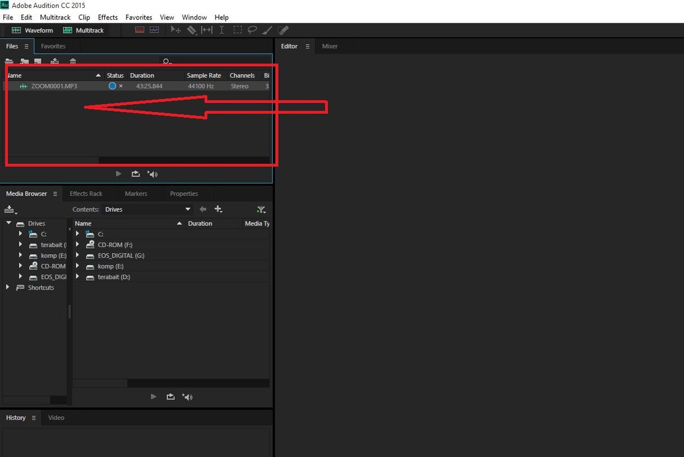Image resolution: width=684 pixels, height=457 pixels.
Task: Collapse the Drives tree node
Action: pyautogui.click(x=9, y=223)
